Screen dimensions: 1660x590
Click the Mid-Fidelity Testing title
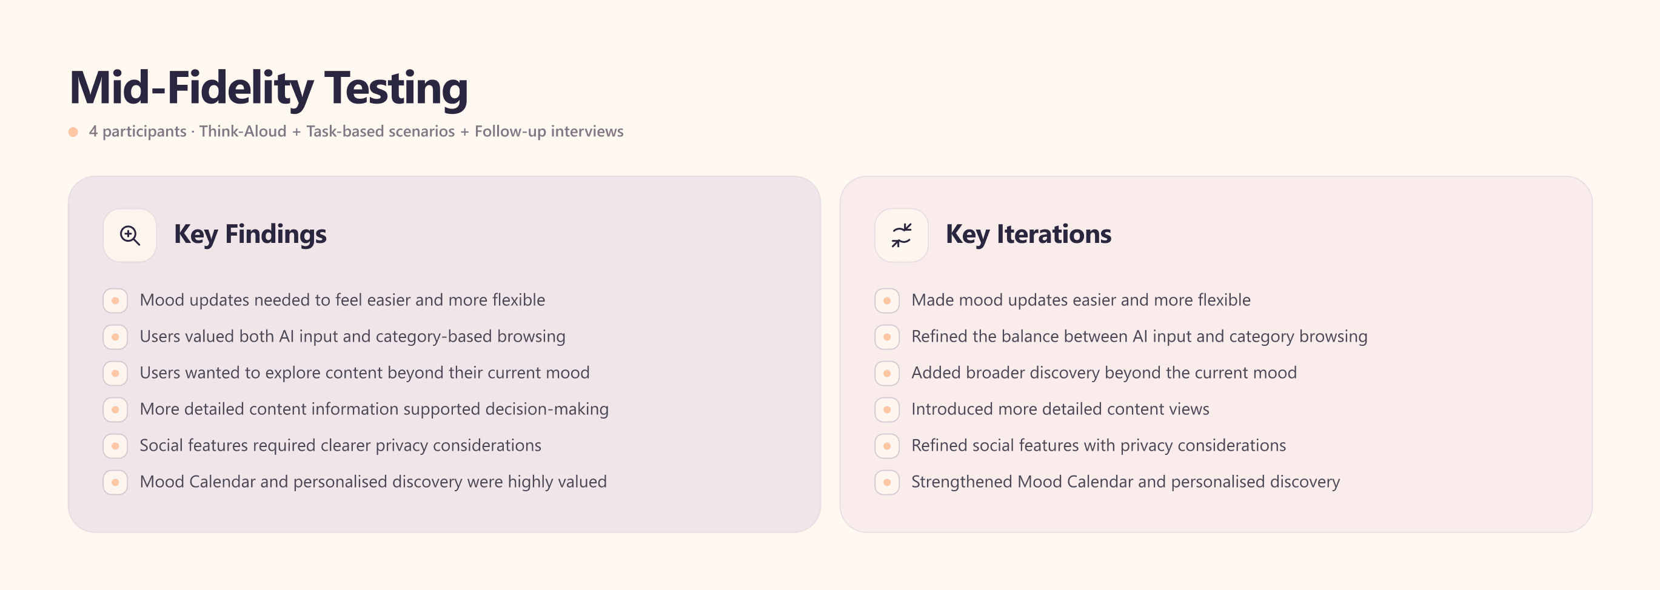[269, 88]
